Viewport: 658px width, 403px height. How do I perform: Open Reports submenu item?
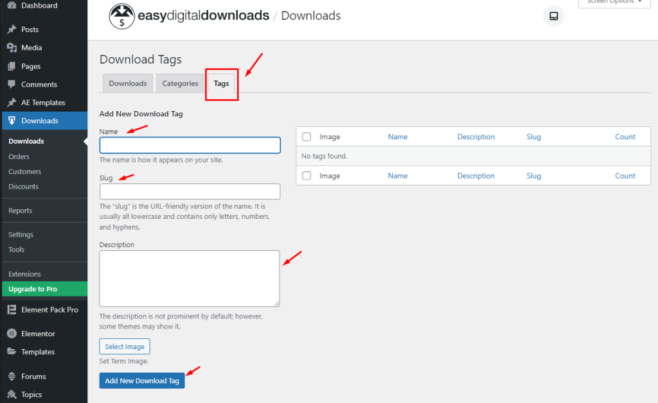coord(20,210)
